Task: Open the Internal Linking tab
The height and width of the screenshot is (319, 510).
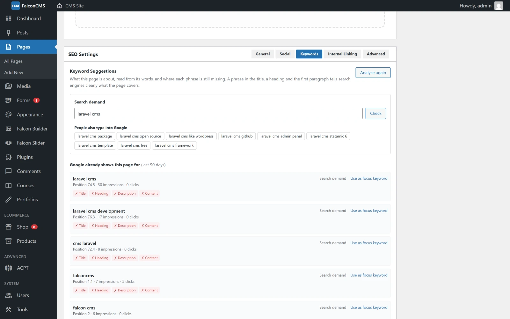Action: coord(342,54)
